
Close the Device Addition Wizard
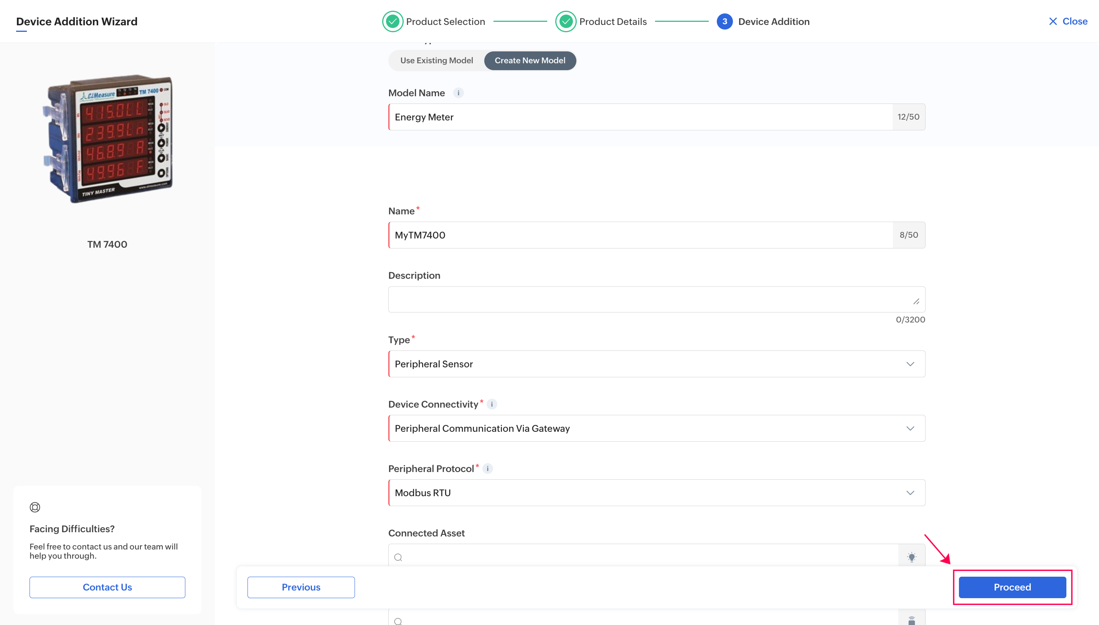click(1068, 21)
